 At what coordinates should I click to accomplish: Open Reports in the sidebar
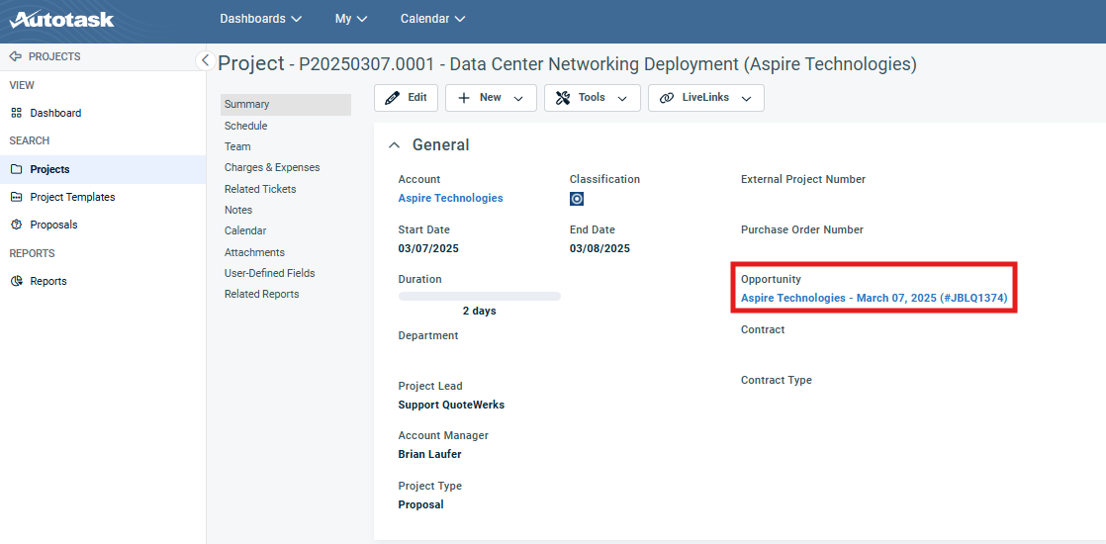48,281
